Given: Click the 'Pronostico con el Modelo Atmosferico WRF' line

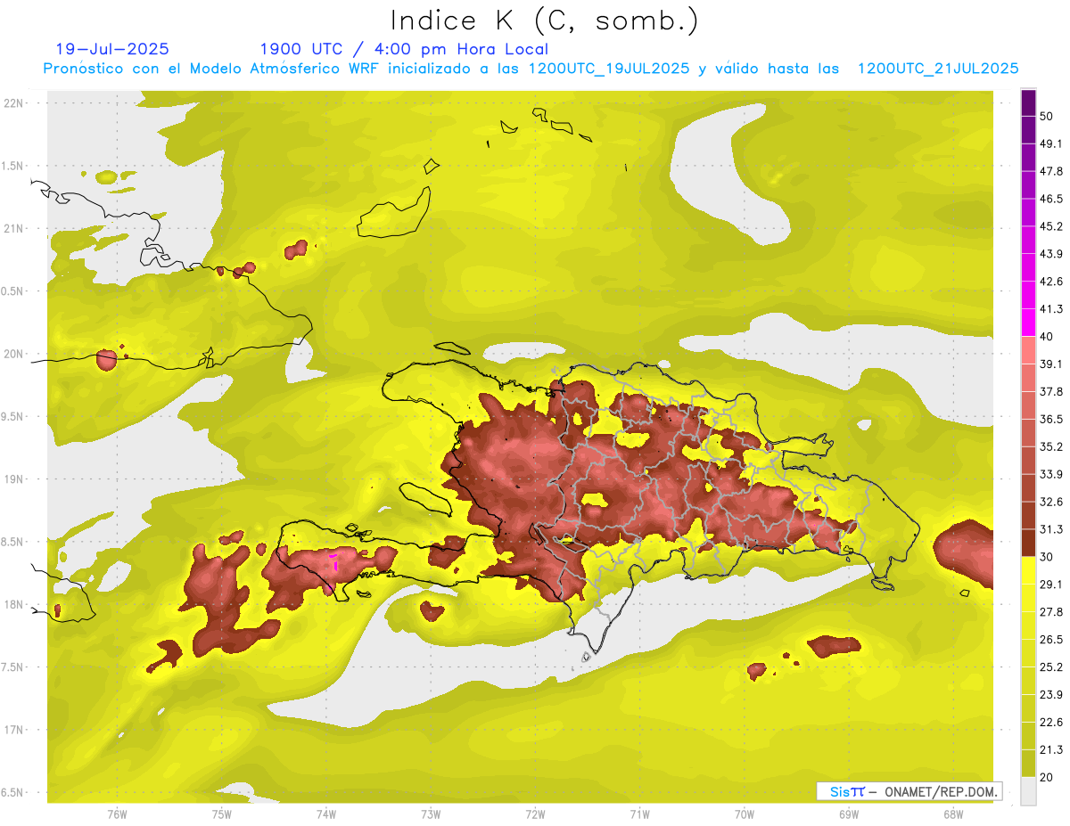Looking at the screenshot, I should point(531,69).
